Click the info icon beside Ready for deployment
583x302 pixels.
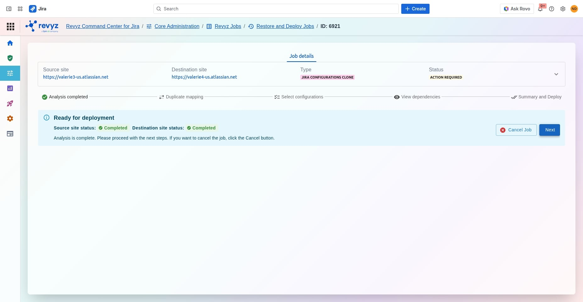pyautogui.click(x=47, y=118)
